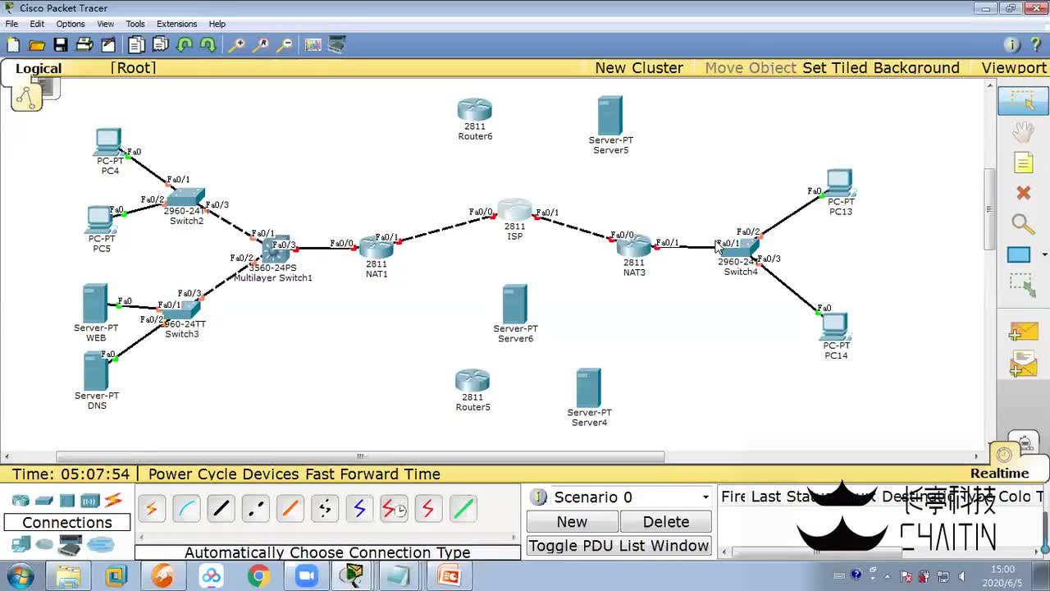Choose Routers device category
The height and width of the screenshot is (591, 1050).
click(21, 500)
